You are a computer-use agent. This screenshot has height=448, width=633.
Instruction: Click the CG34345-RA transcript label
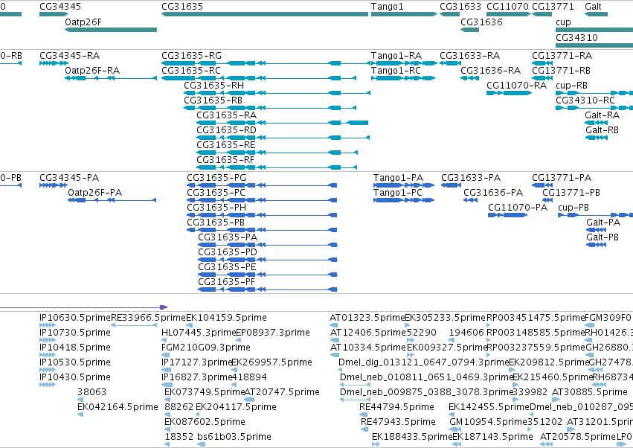[69, 55]
